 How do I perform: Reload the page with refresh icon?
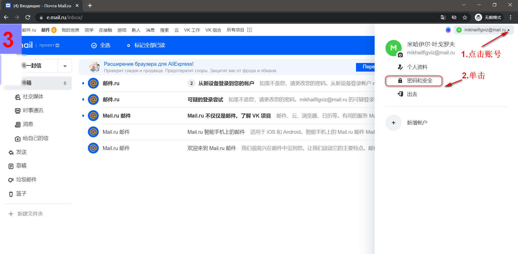coord(28,17)
